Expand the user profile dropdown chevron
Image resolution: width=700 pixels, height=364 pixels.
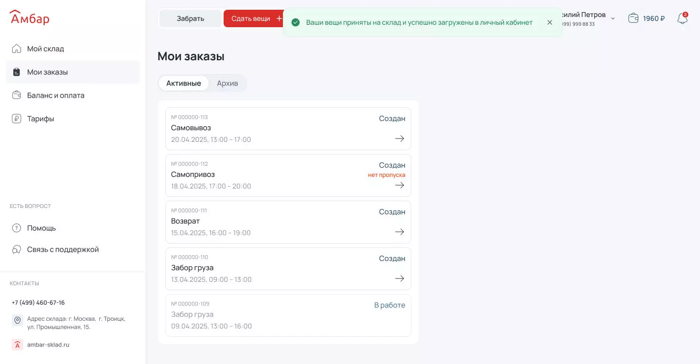click(613, 18)
